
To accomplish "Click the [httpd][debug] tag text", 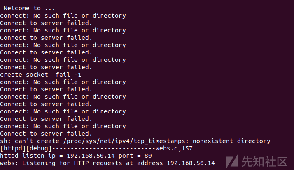I will [26, 148].
